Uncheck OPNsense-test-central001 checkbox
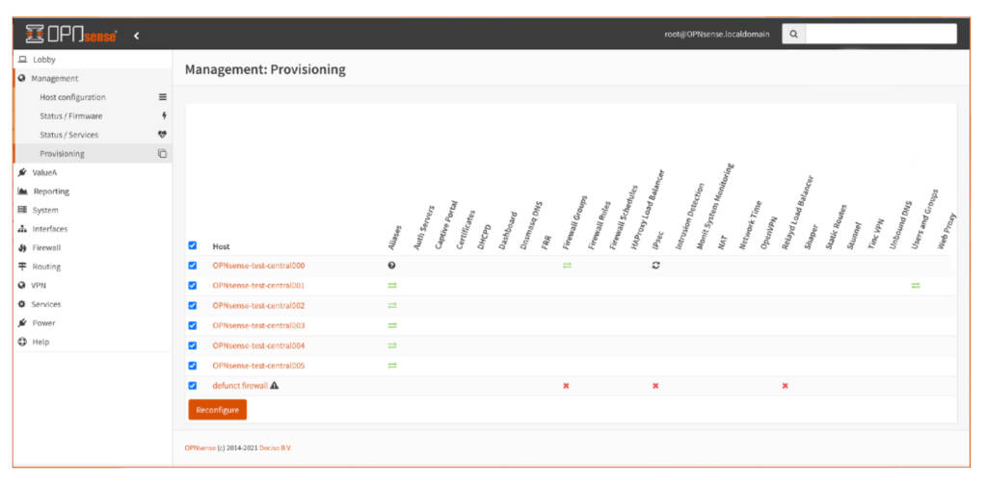Image resolution: width=987 pixels, height=483 pixels. click(193, 285)
